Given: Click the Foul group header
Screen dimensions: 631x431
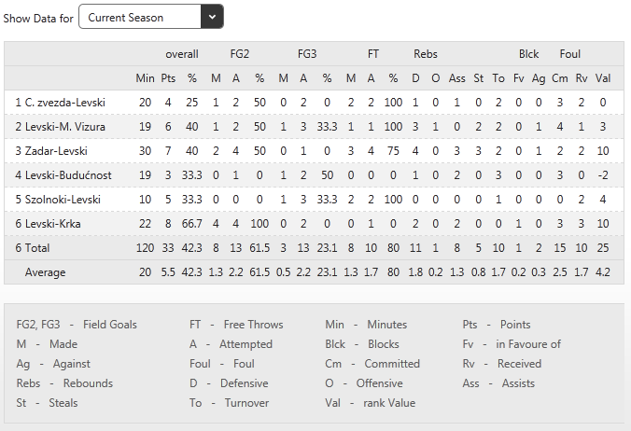Looking at the screenshot, I should tap(569, 54).
